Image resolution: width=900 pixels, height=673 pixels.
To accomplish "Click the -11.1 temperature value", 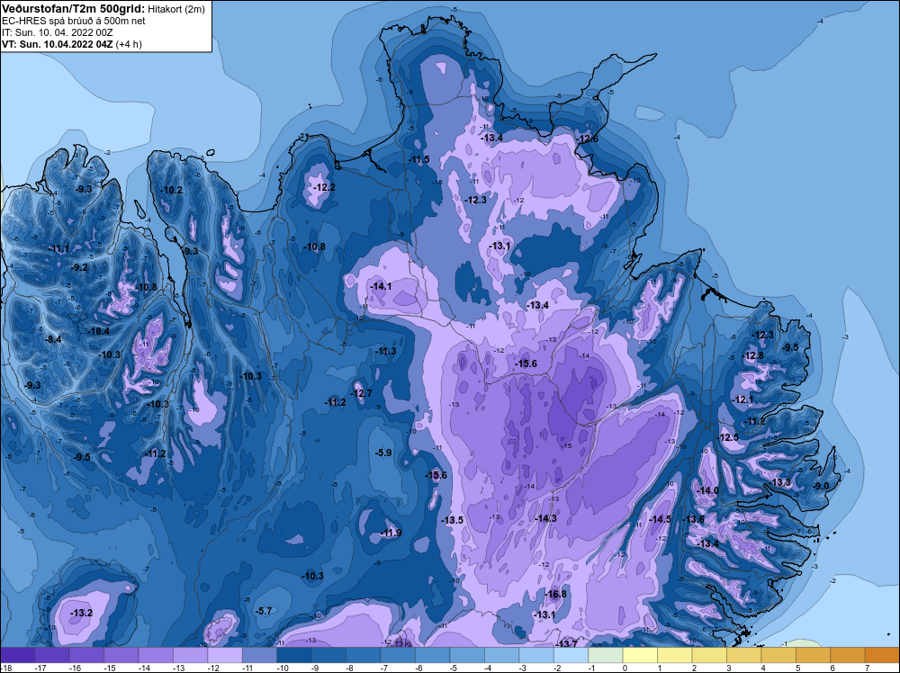I will point(58,248).
